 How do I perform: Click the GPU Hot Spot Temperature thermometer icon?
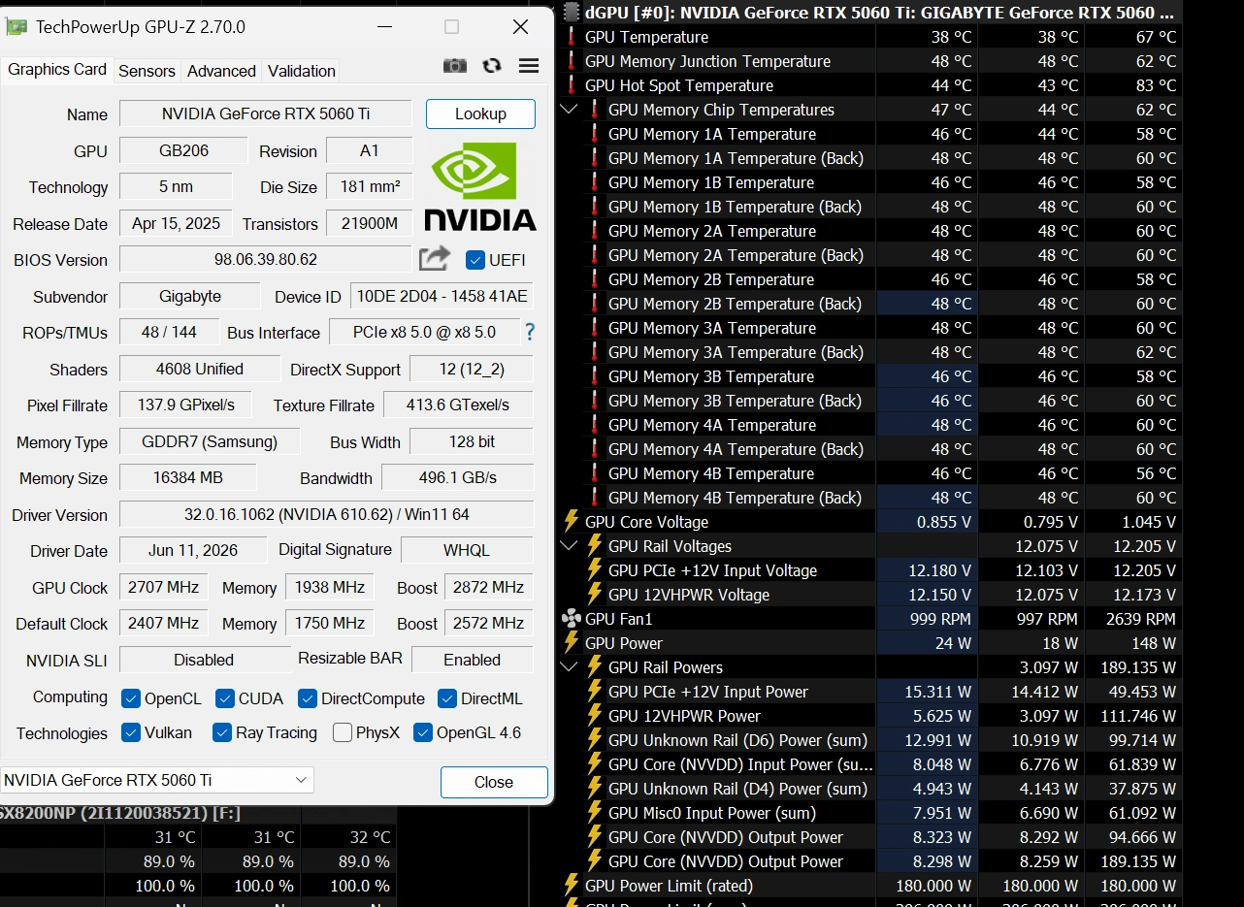point(571,85)
